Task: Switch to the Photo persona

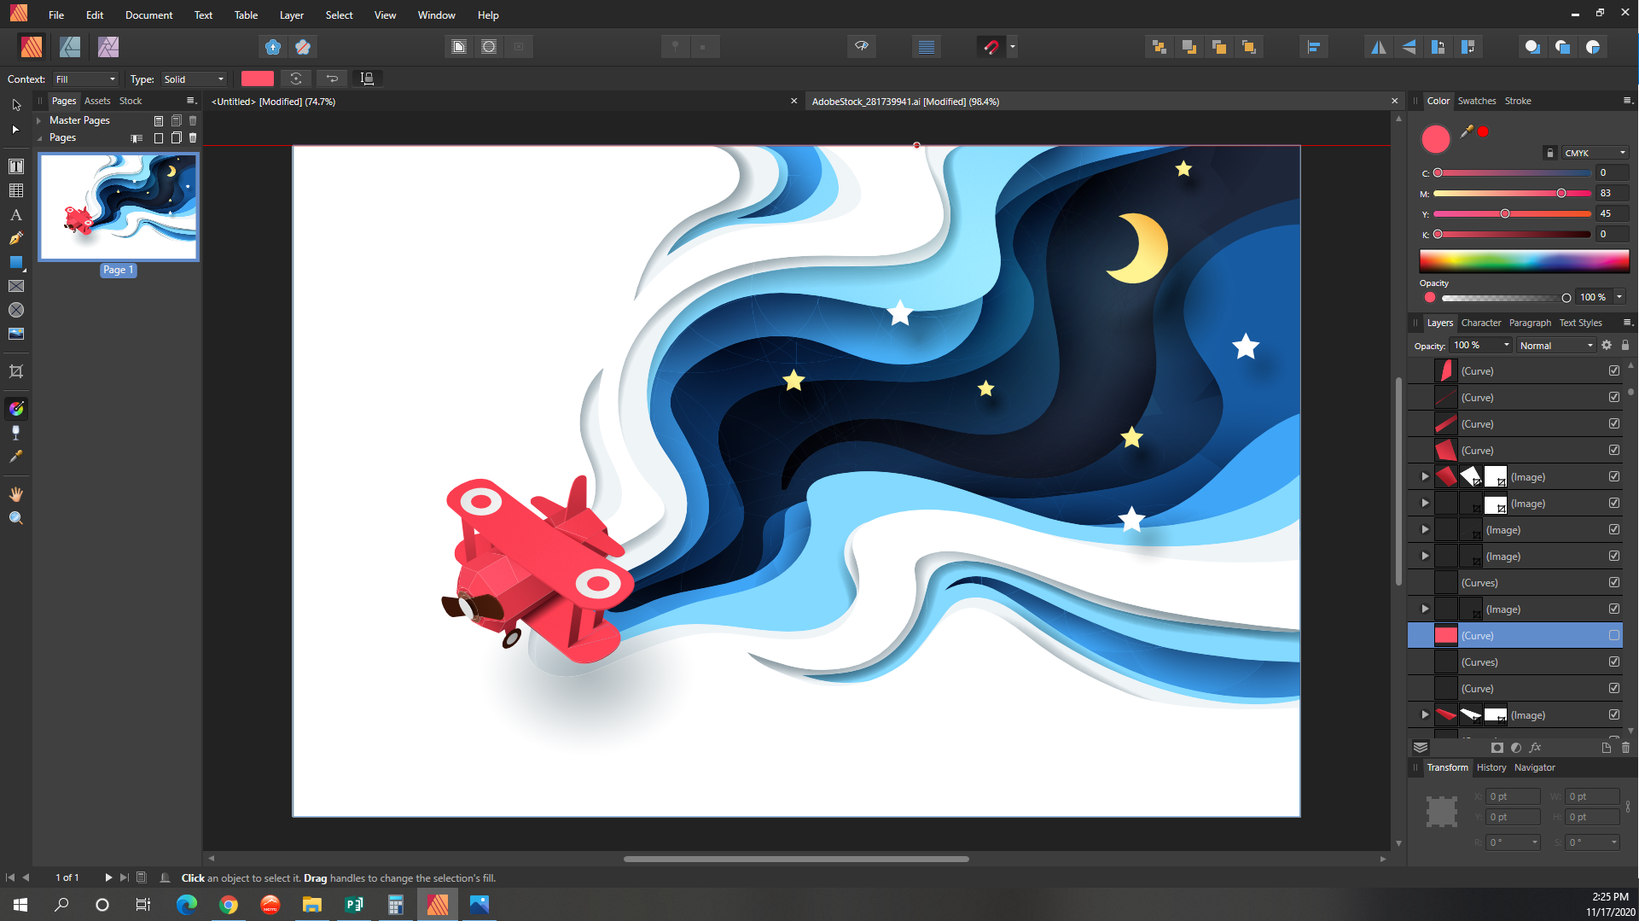Action: click(108, 47)
